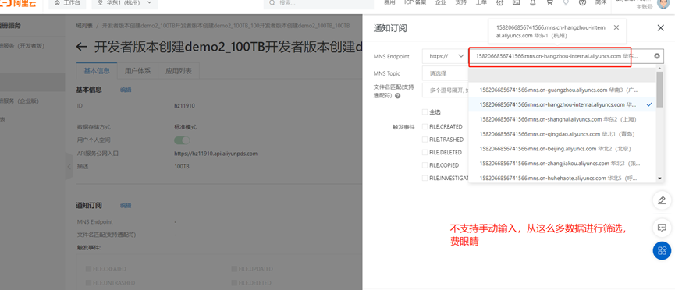The image size is (675, 290).
Task: Open the 华东1（杭州） region selector
Action: coord(124,3)
